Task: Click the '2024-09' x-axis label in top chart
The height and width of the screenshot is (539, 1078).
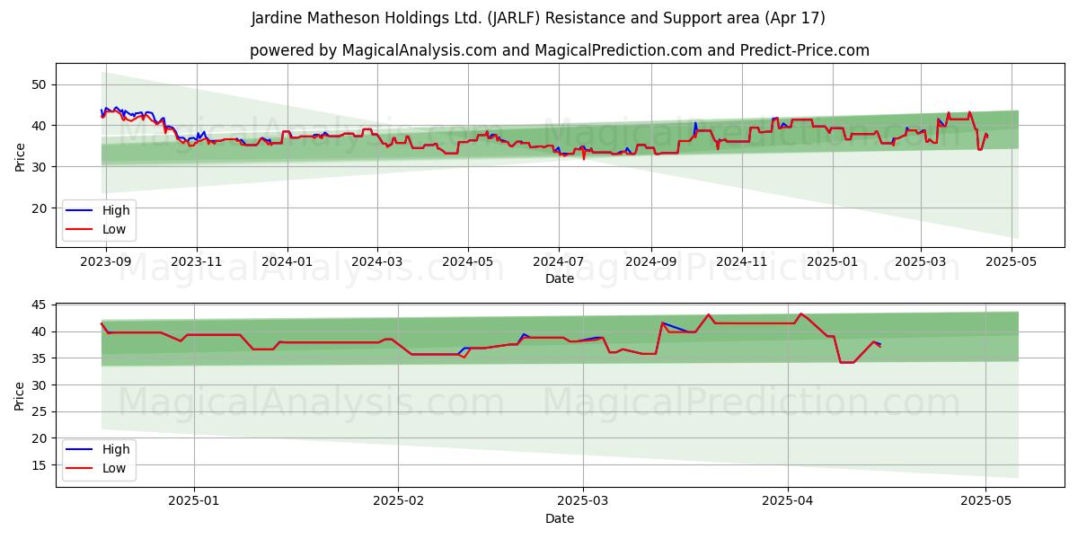Action: click(x=650, y=262)
